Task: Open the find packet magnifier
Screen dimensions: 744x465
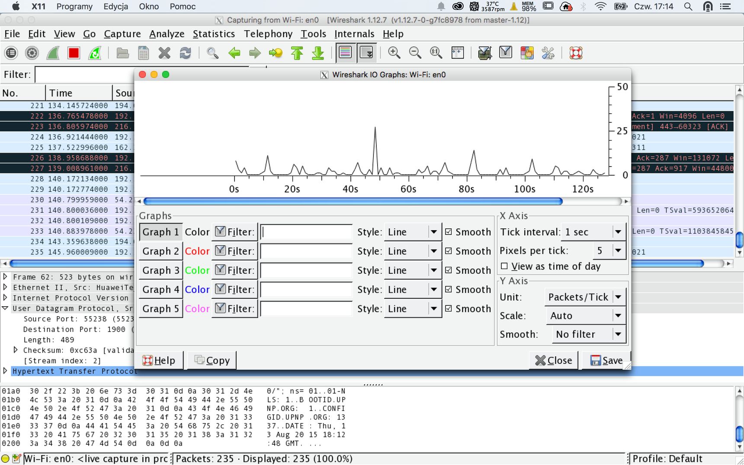Action: (x=212, y=53)
